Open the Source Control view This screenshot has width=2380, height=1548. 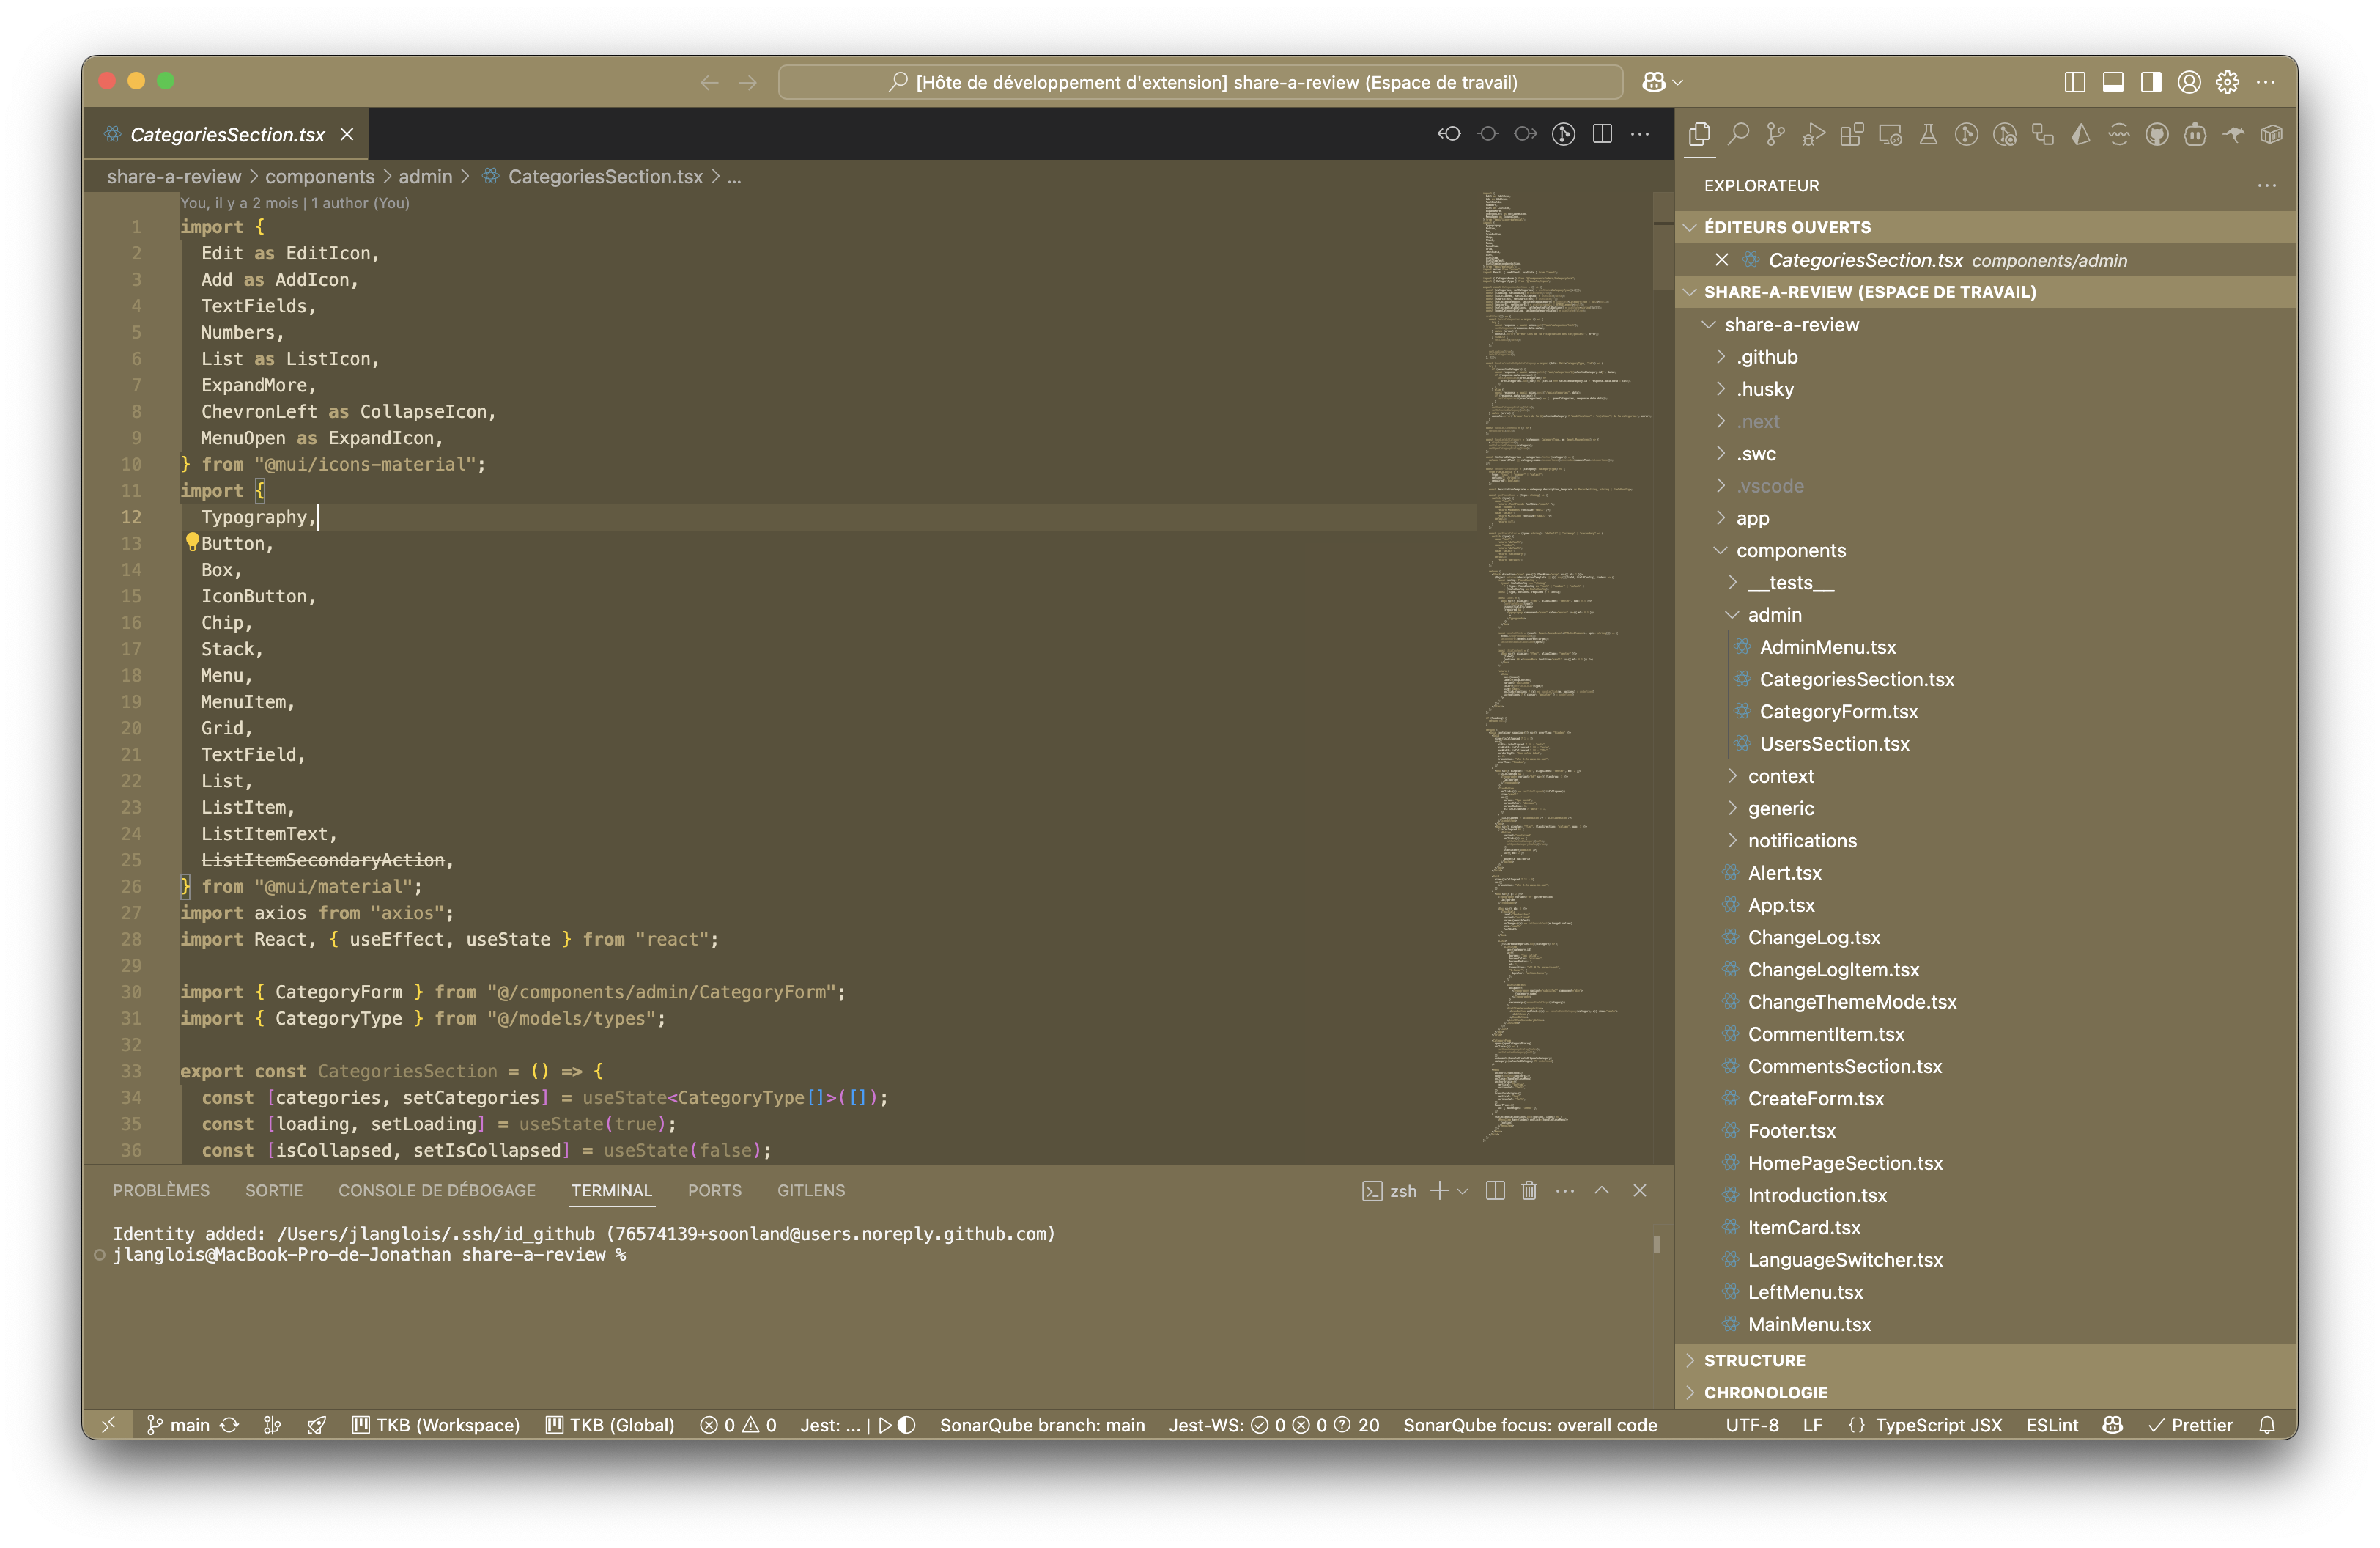1775,135
